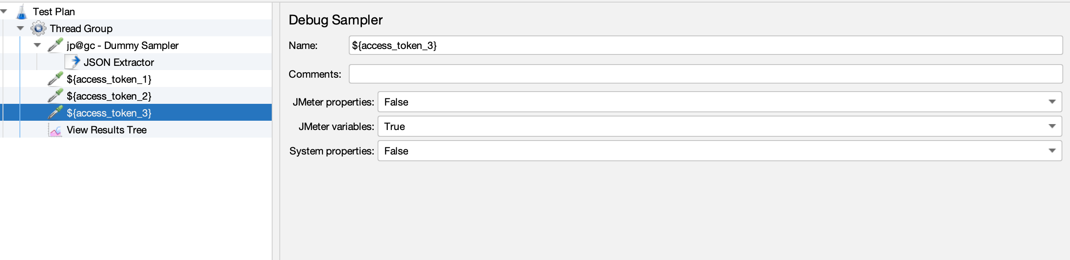Screen dimensions: 1070x260
Task: Click the ${access_token_1} sampler pipette icon
Action: coord(55,79)
